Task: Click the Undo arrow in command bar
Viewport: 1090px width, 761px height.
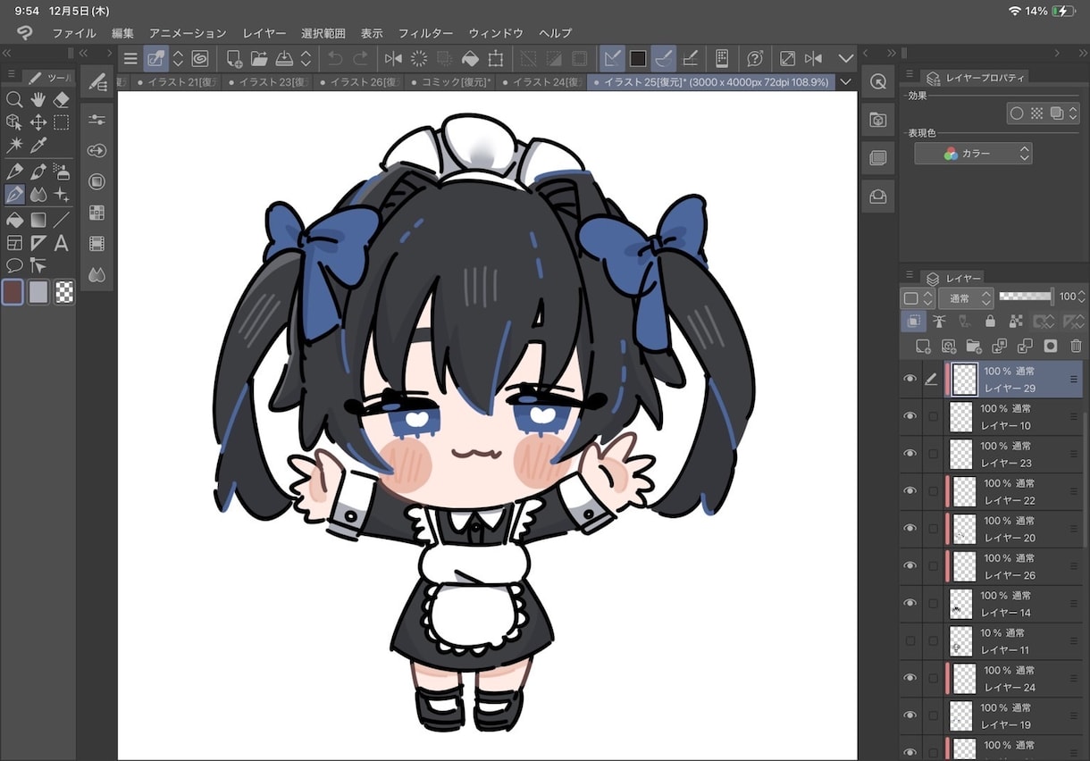Action: click(334, 59)
